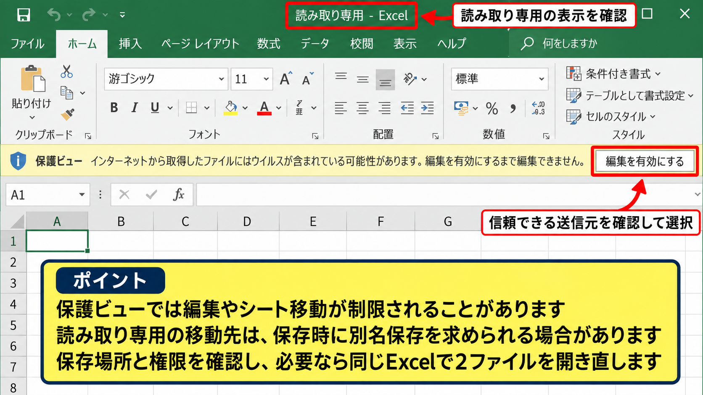Redo the last action
The height and width of the screenshot is (395, 703).
point(89,15)
